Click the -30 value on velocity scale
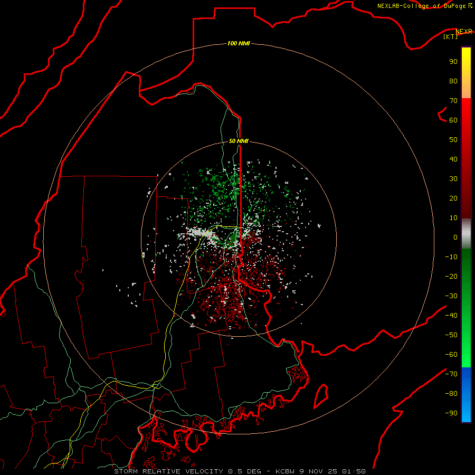Viewport: 475px width, 475px height. pos(451,296)
